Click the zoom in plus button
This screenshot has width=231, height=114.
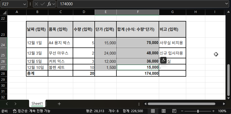point(213,111)
